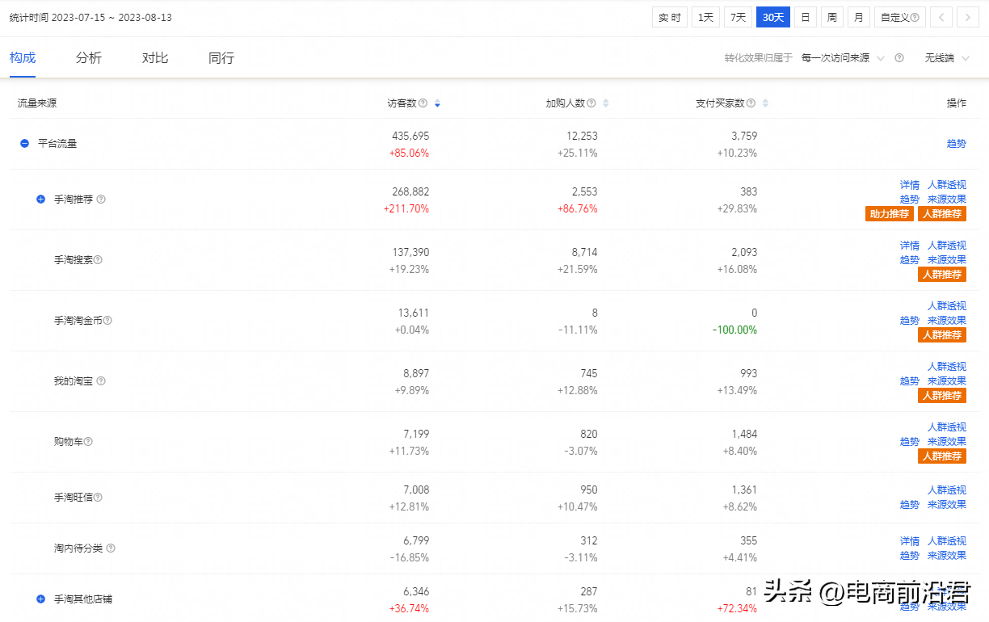This screenshot has width=989, height=622.
Task: Switch to 对比 tab
Action: [155, 58]
